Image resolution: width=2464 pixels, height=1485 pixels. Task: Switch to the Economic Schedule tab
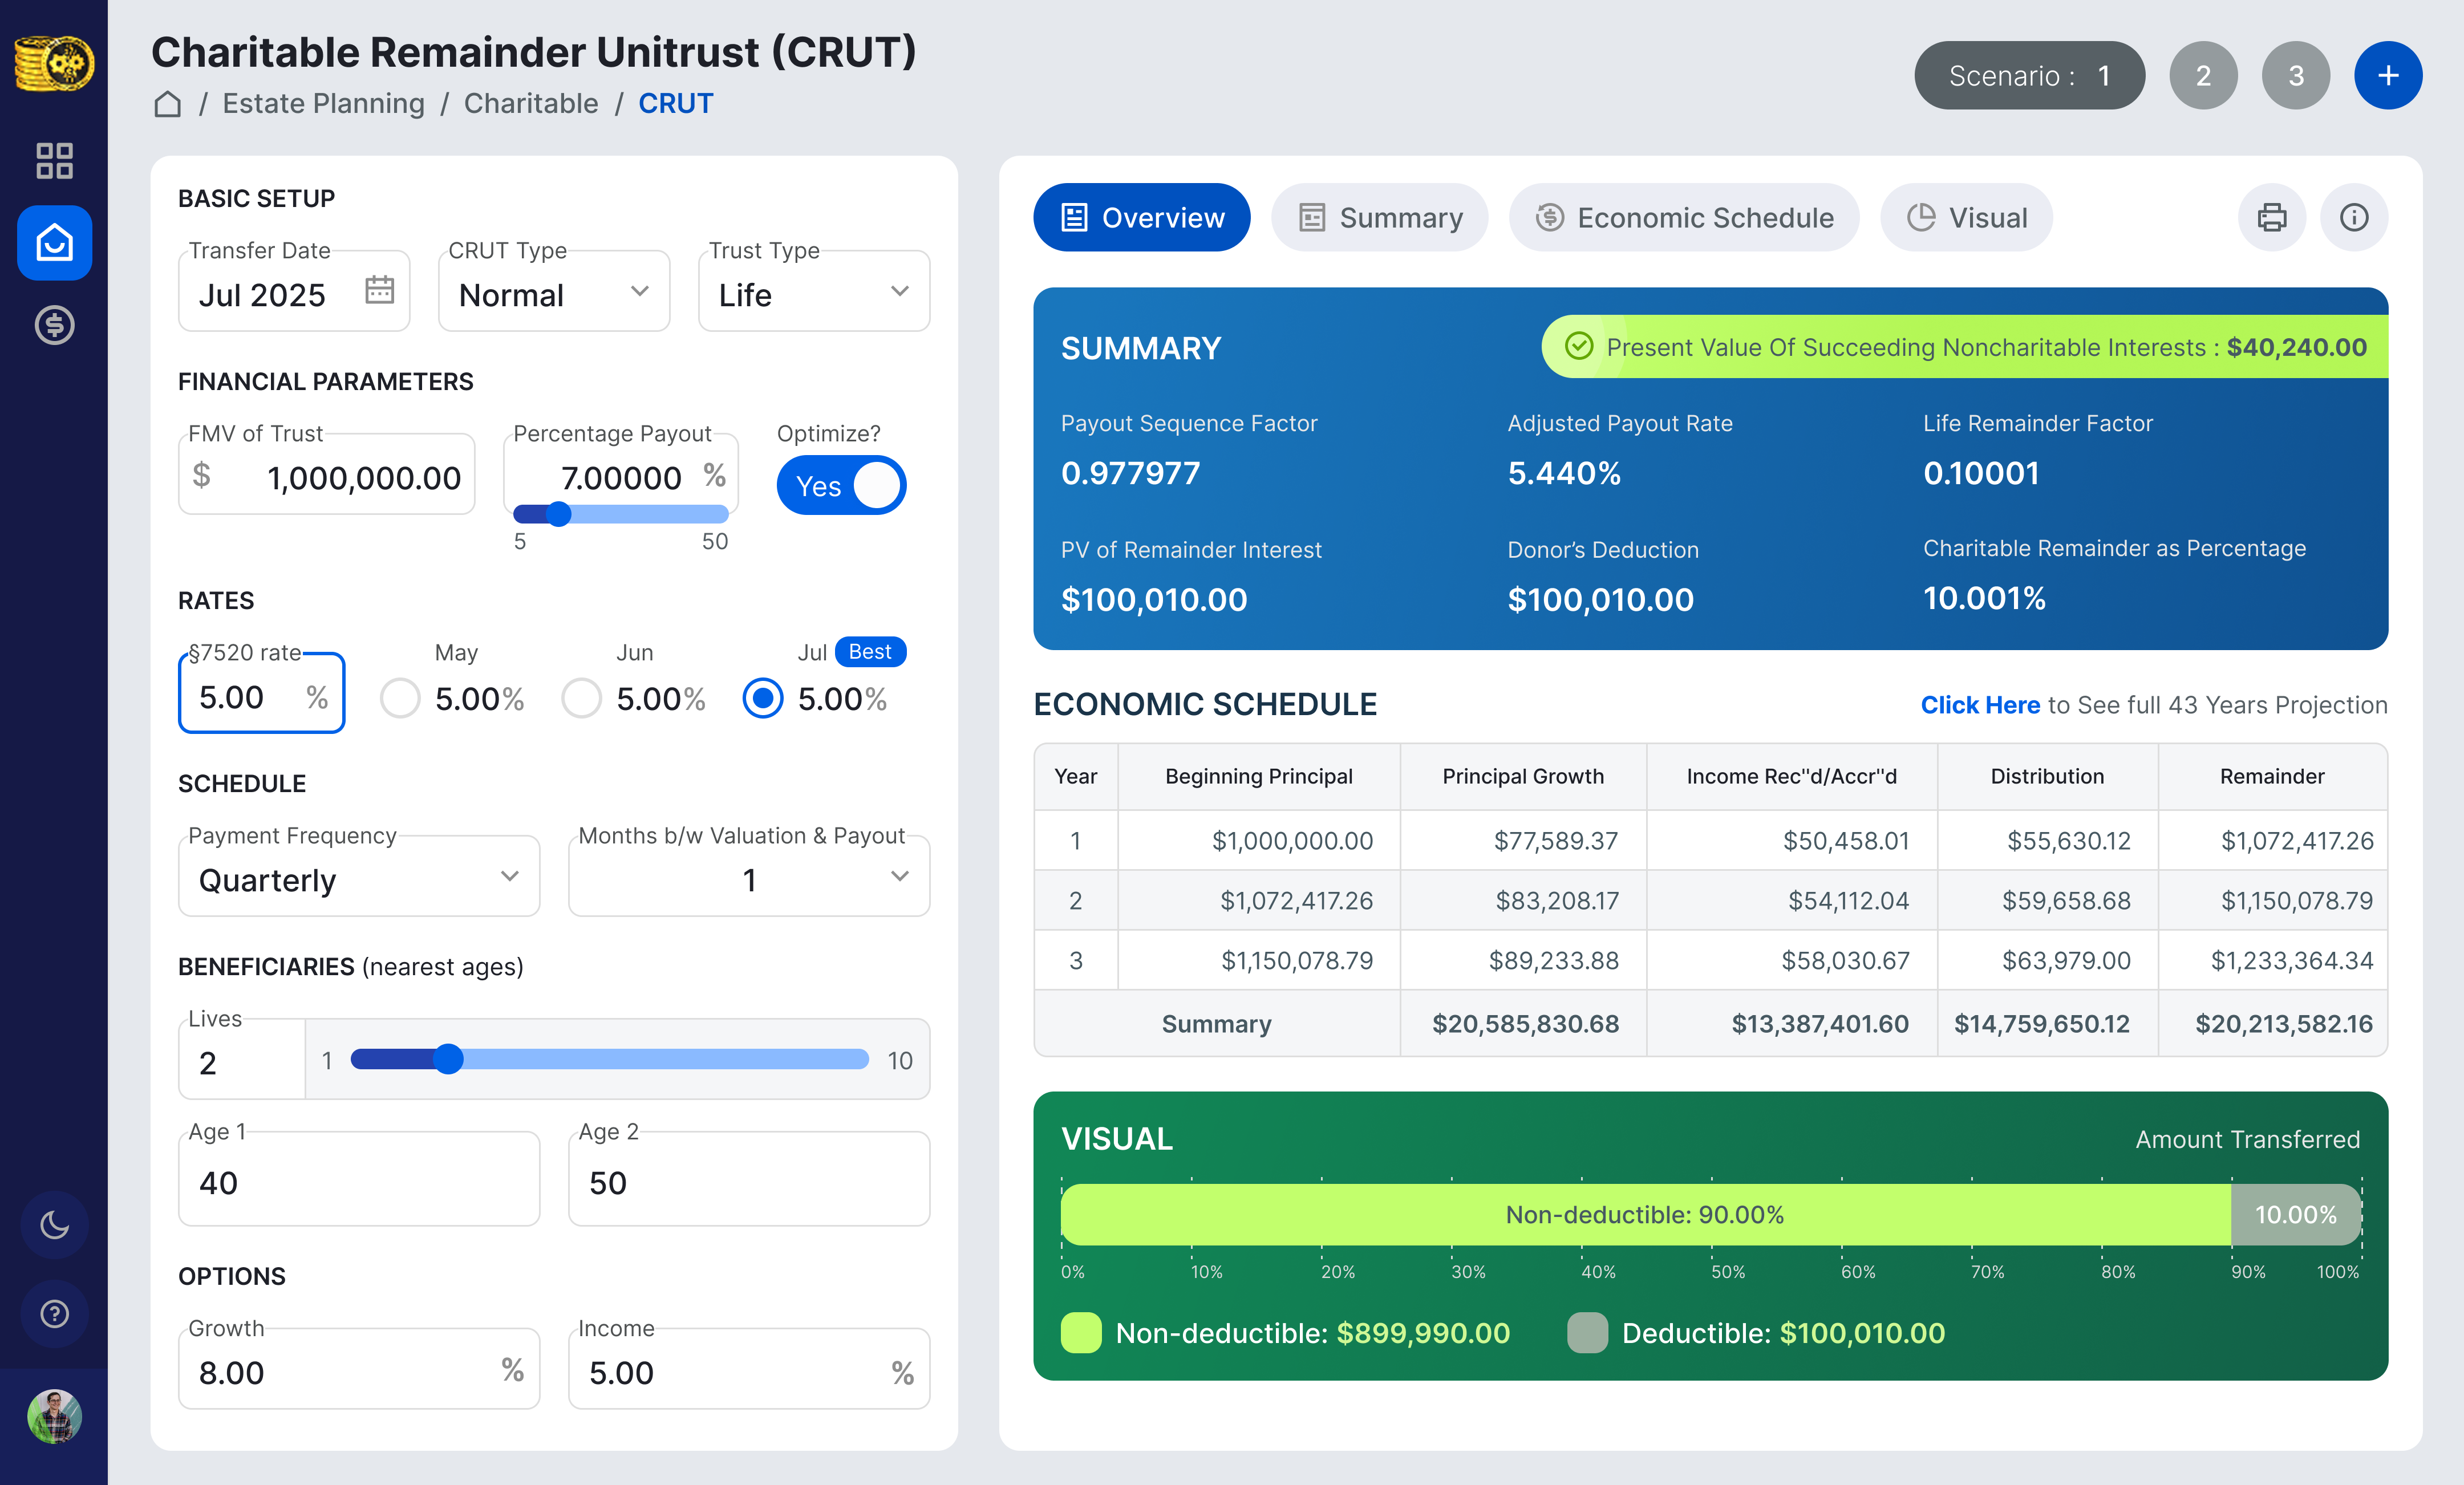coord(1684,217)
